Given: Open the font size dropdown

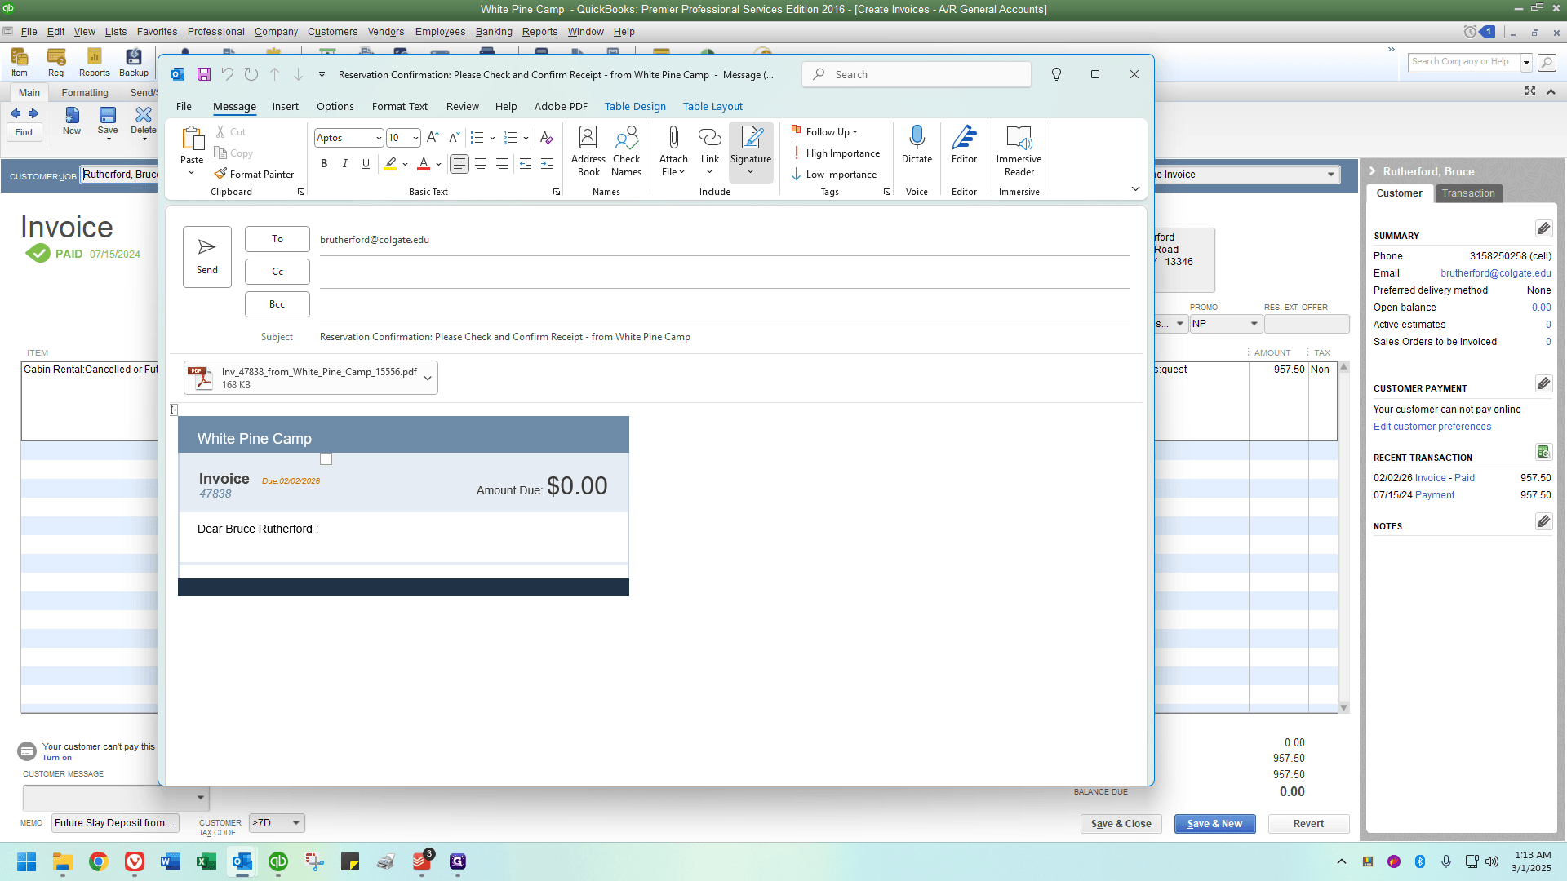Looking at the screenshot, I should coord(415,138).
